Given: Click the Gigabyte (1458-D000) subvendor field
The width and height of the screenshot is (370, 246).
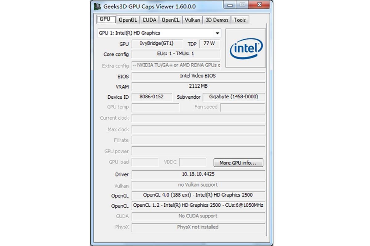Looking at the screenshot, I should (x=233, y=97).
